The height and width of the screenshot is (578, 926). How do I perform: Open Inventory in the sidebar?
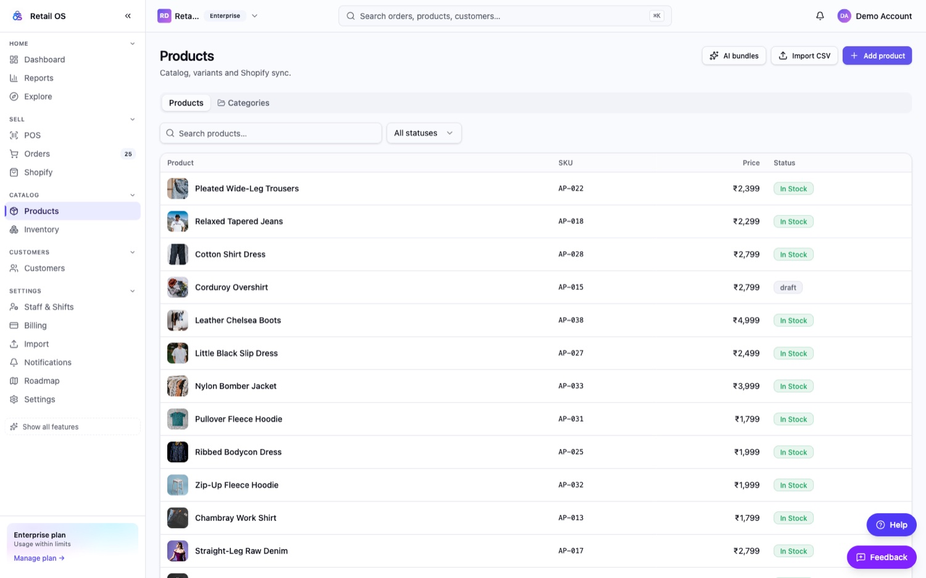(73, 229)
